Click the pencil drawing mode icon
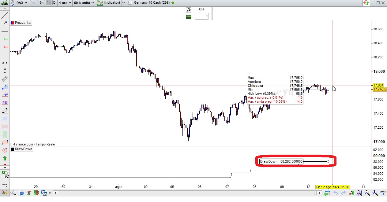Image resolution: width=387 pixels, height=202 pixels. [5, 193]
